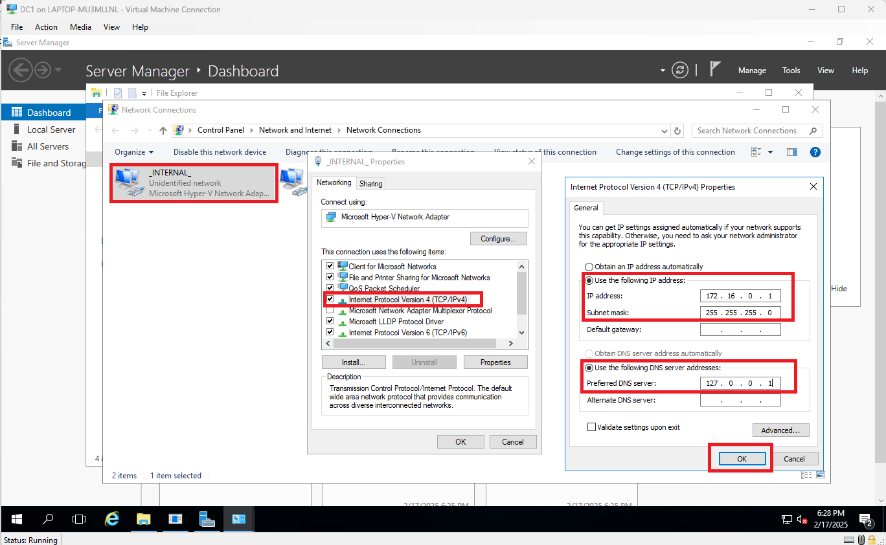This screenshot has height=545, width=886.
Task: Click the Server Manager back arrow
Action: click(21, 70)
